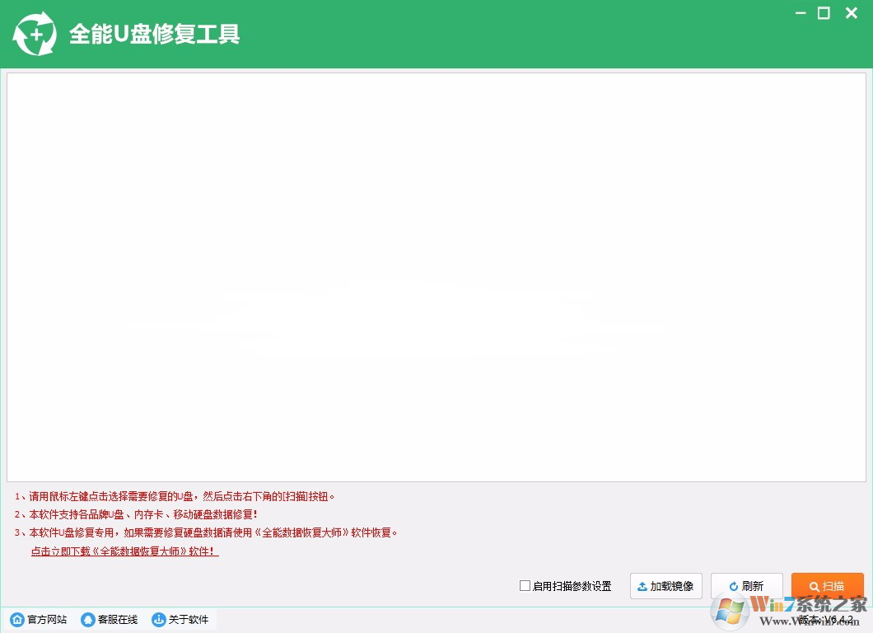
Task: Click the info icon beside 关于软件
Action: click(158, 619)
